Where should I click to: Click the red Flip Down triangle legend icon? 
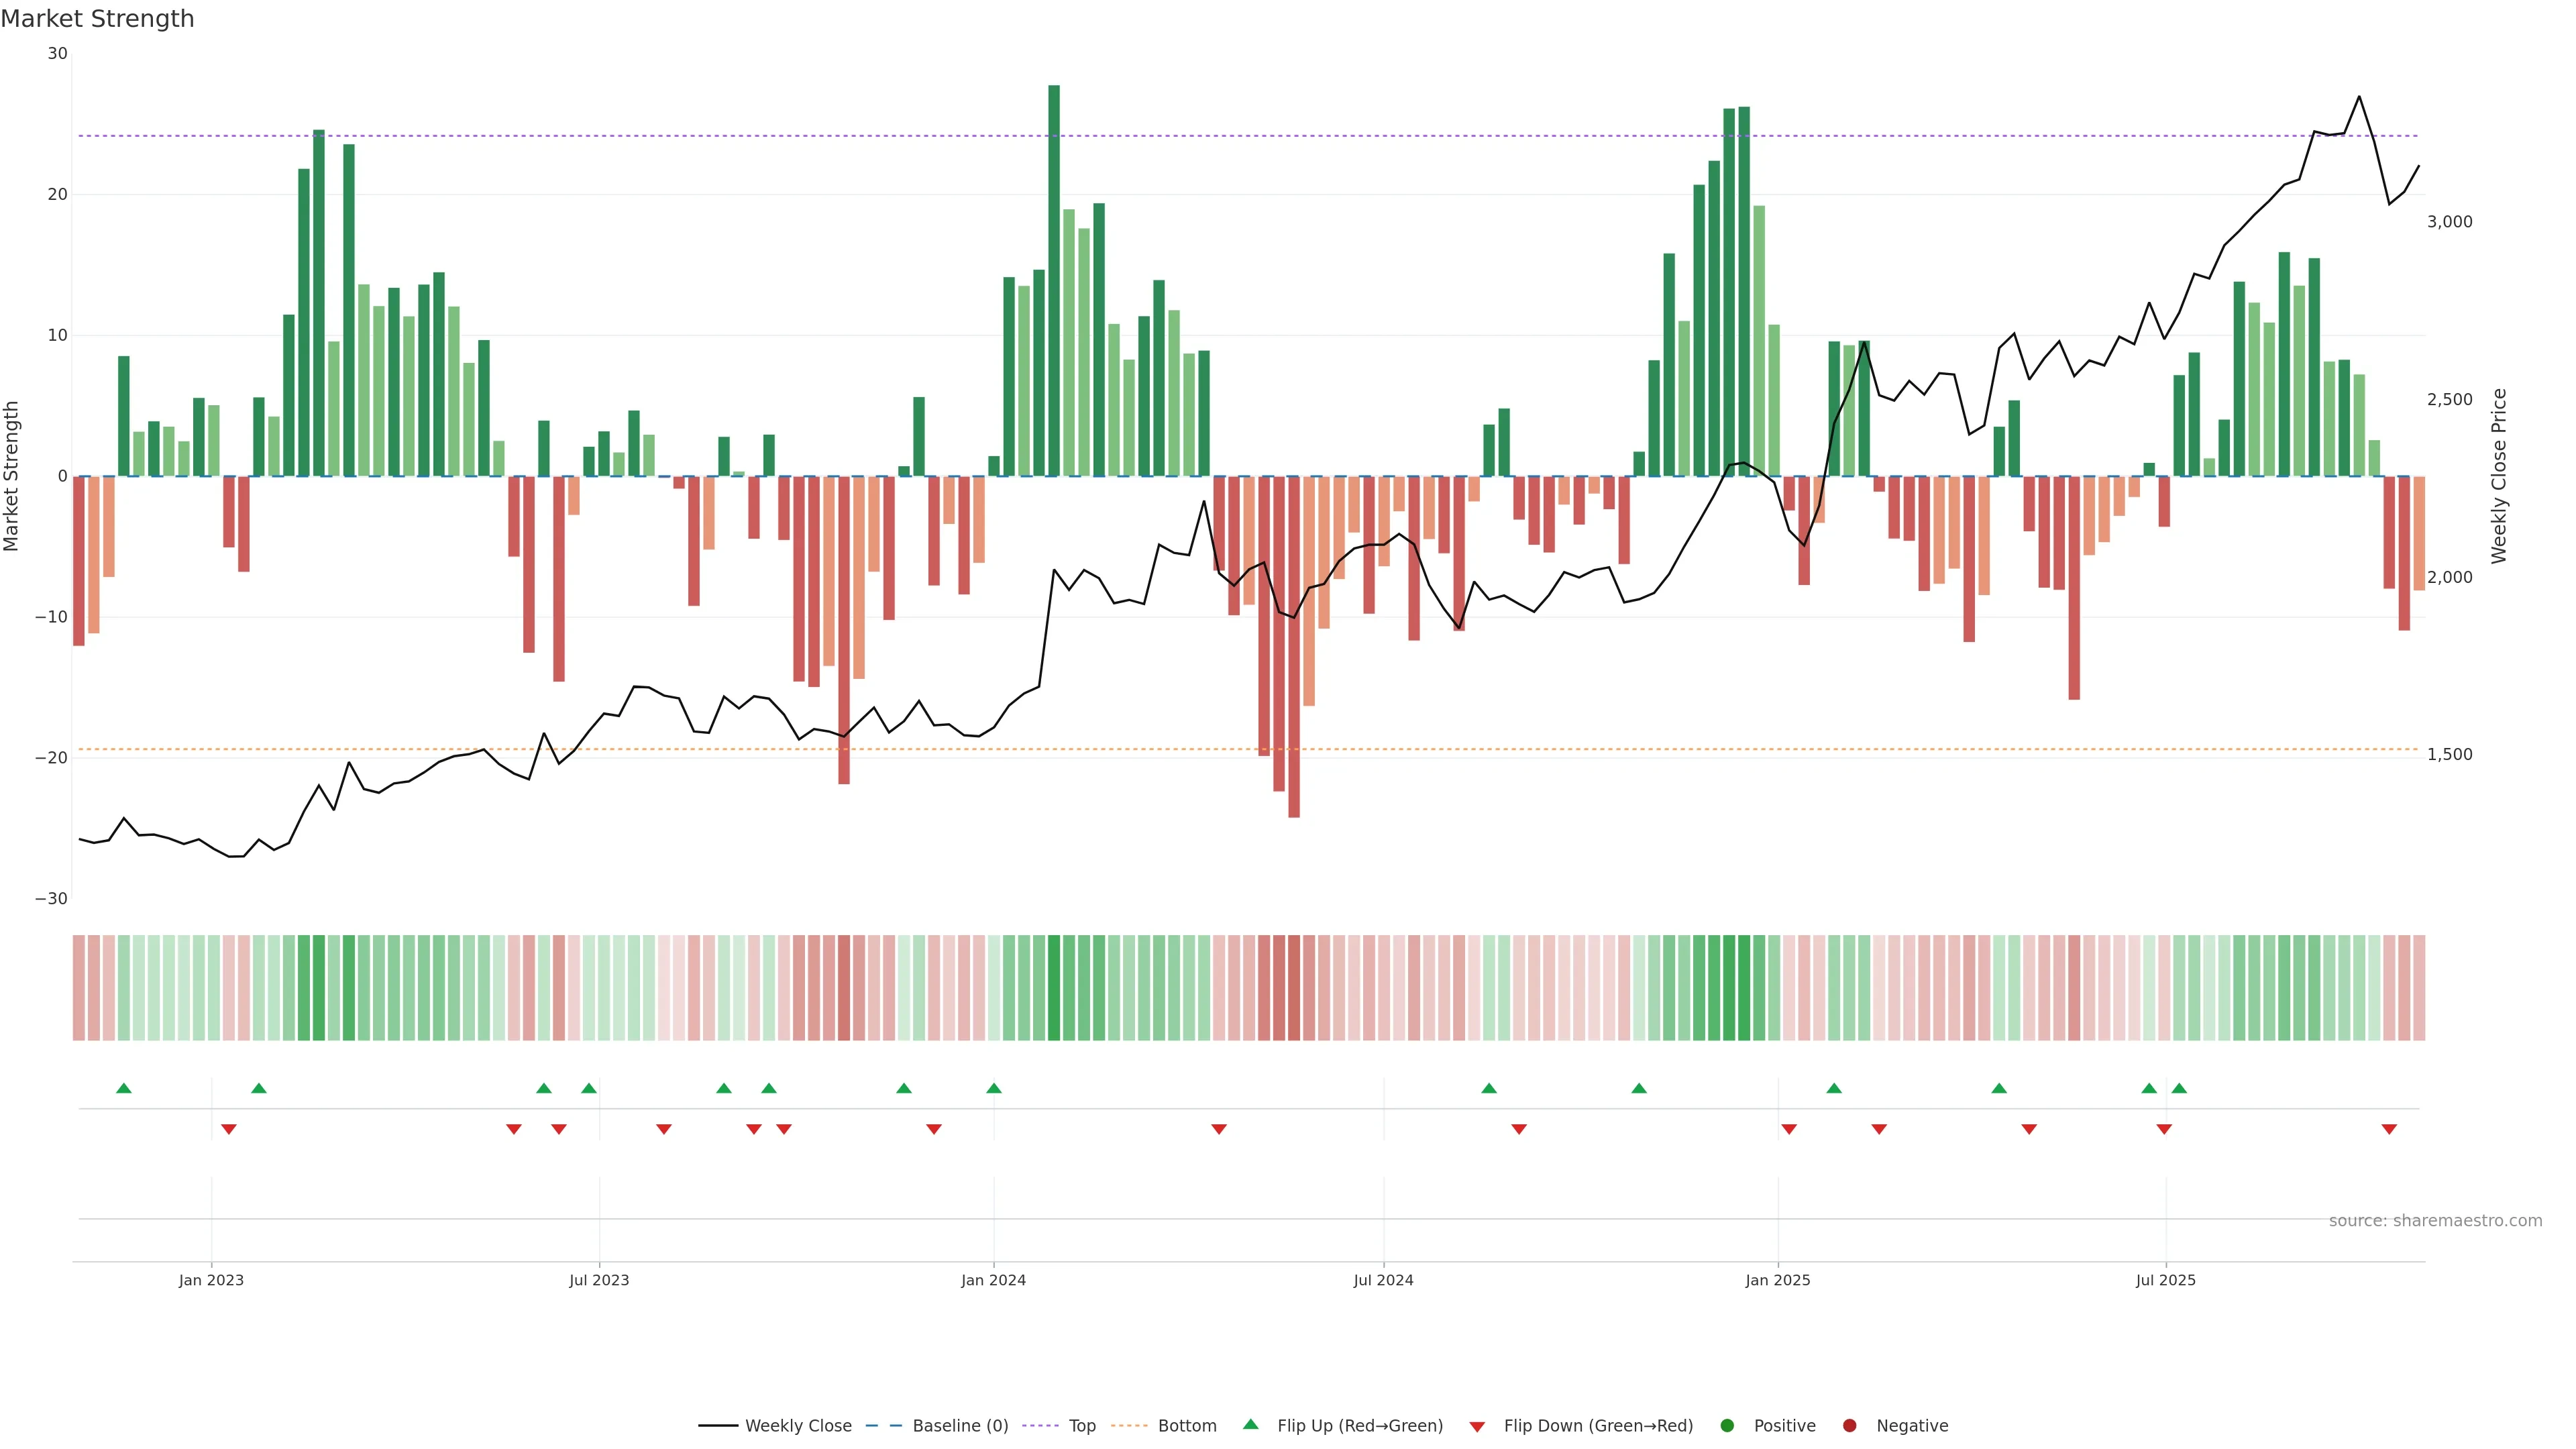pos(1477,1426)
